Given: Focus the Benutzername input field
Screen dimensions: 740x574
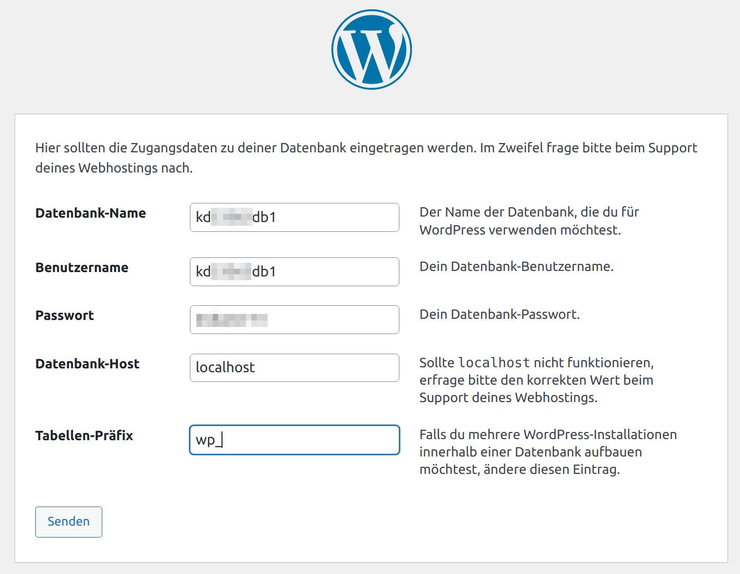Looking at the screenshot, I should (x=294, y=271).
